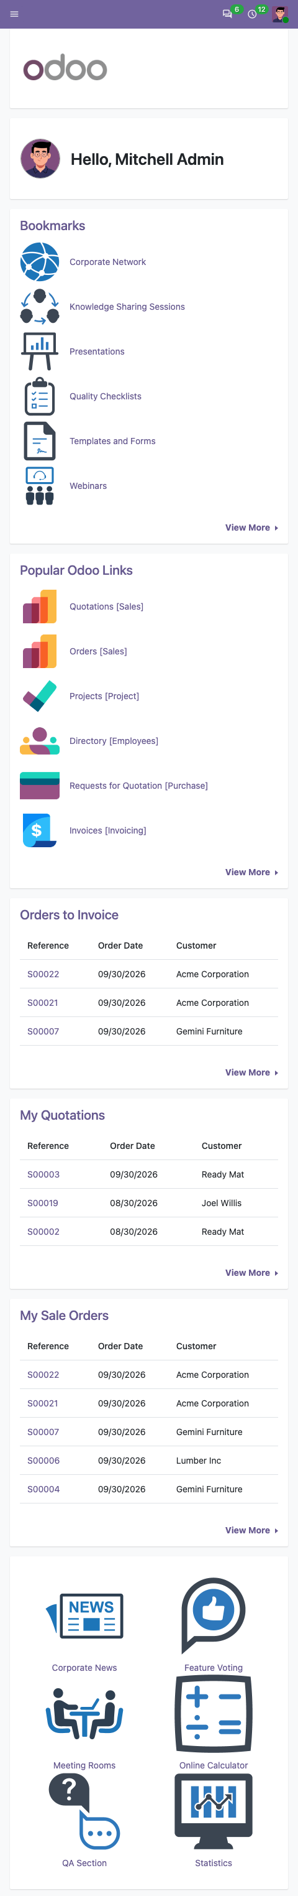Expand View More under Orders to Invoice
This screenshot has width=298, height=1896.
point(252,1072)
